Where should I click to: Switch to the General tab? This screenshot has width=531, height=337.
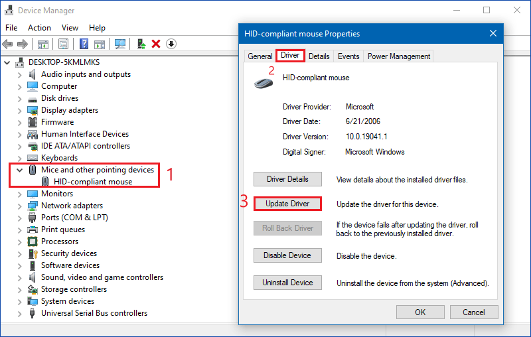pyautogui.click(x=260, y=56)
